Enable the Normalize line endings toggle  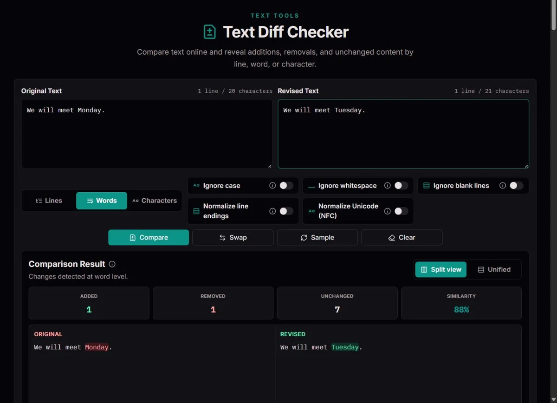(286, 211)
